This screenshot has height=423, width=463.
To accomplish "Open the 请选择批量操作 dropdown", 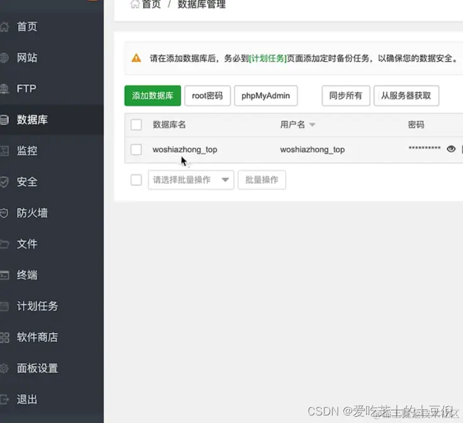I will click(x=191, y=180).
